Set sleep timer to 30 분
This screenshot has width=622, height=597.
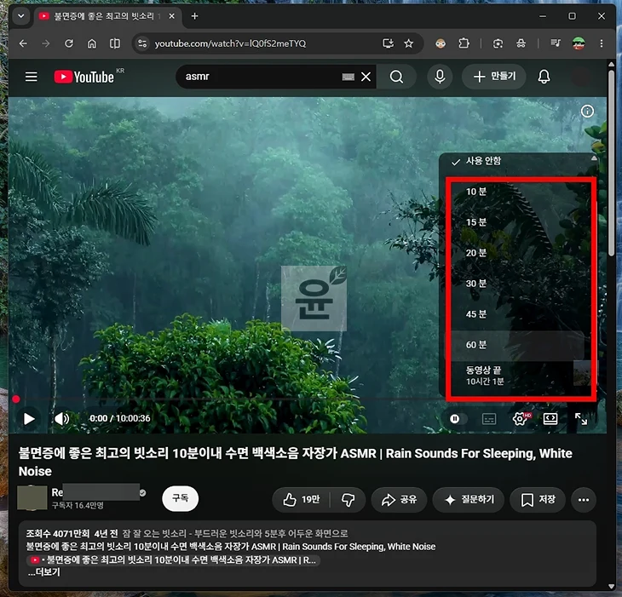(515, 284)
